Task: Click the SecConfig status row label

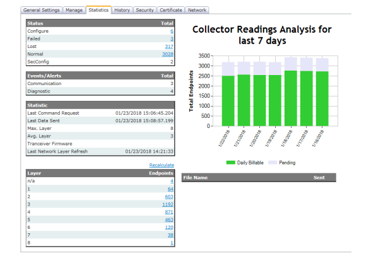Action: [x=38, y=62]
